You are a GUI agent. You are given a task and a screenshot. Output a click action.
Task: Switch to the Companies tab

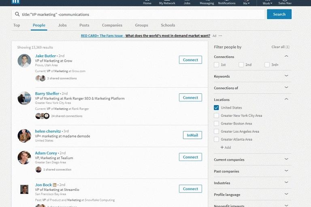[112, 25]
